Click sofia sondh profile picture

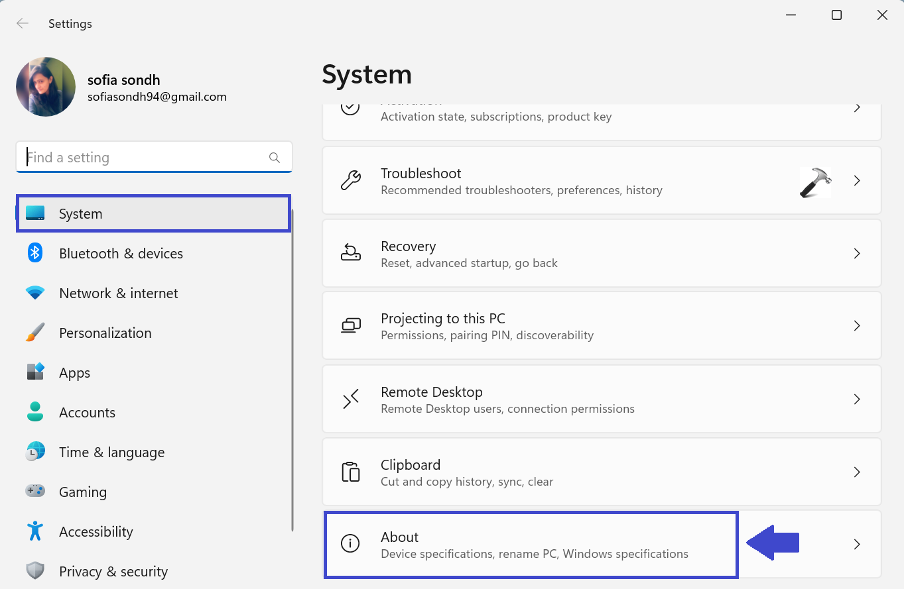46,87
